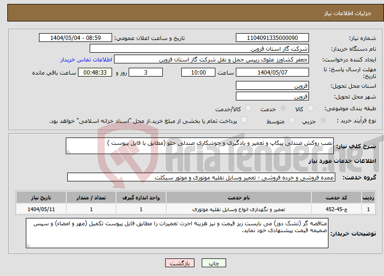Click the service group field عمده فروشی و خرده فروشی
Viewport: 384px width, 276px height.
201,177
